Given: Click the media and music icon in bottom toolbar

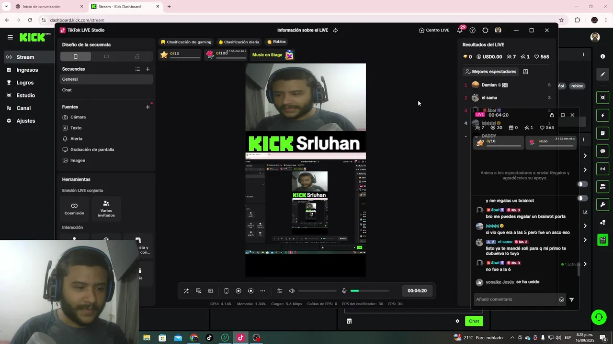Looking at the screenshot, I should tap(199, 291).
